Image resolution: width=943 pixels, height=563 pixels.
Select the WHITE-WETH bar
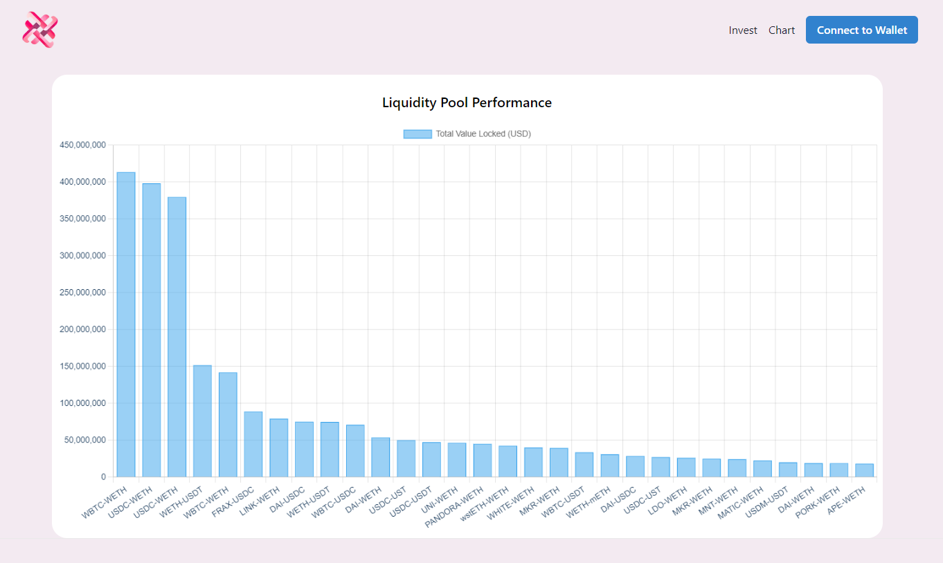click(533, 462)
